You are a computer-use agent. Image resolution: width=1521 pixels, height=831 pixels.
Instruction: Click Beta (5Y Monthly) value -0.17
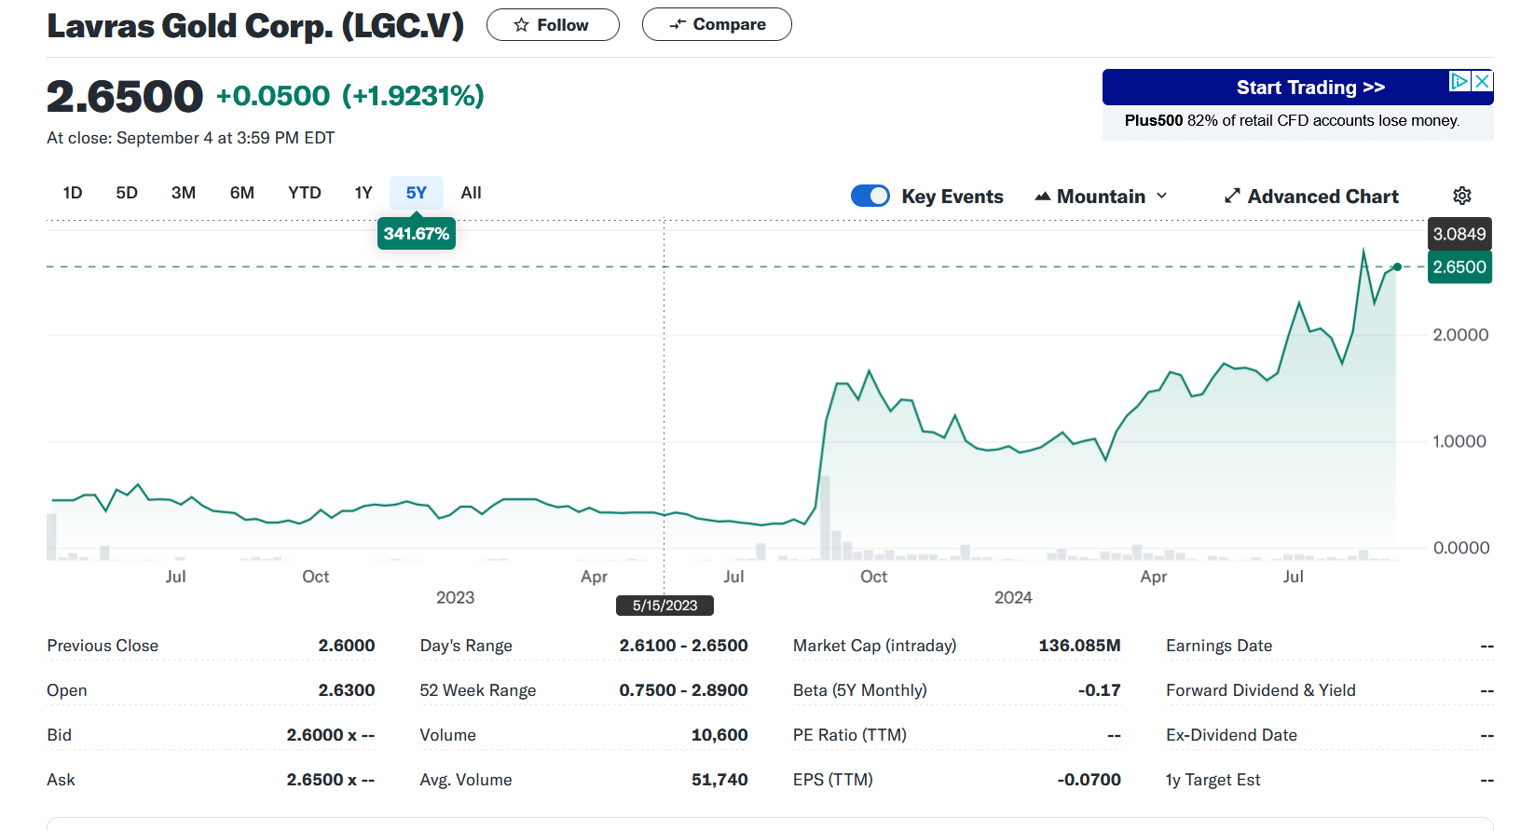(x=1100, y=690)
